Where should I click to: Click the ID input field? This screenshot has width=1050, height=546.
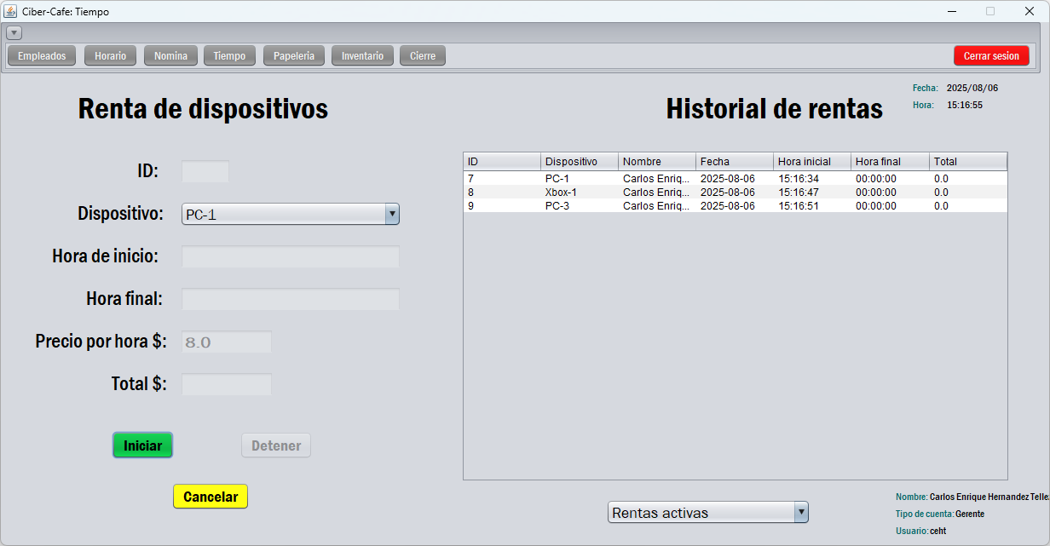coord(205,171)
